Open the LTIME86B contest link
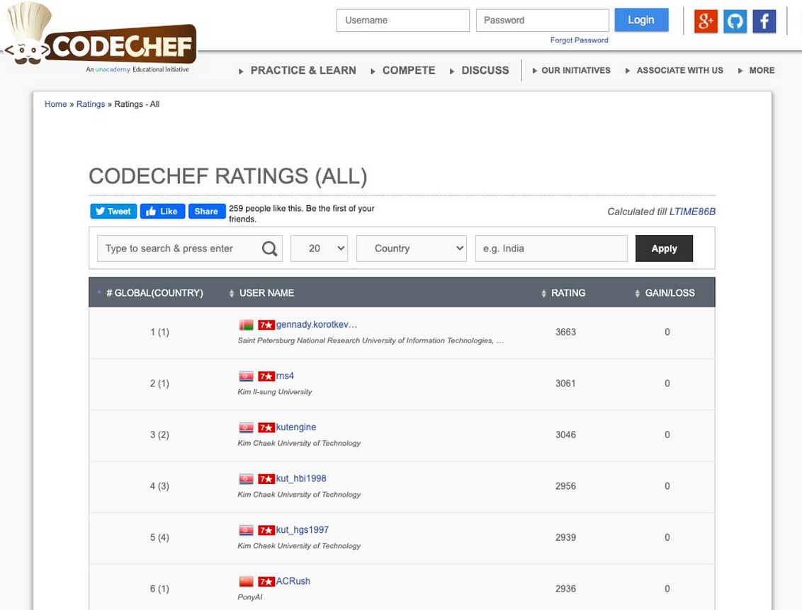Viewport: 802px width, 610px height. [692, 212]
